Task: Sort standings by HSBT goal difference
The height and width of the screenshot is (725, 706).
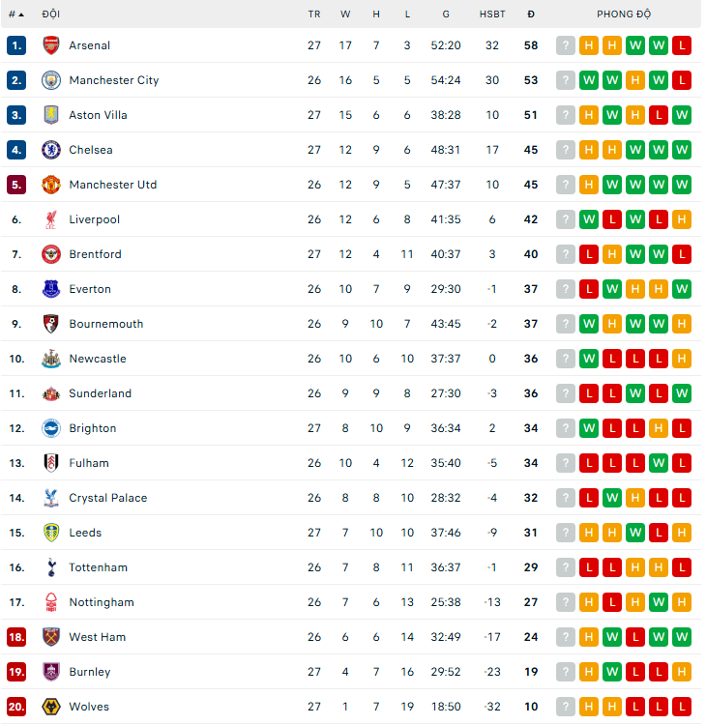Action: (492, 14)
